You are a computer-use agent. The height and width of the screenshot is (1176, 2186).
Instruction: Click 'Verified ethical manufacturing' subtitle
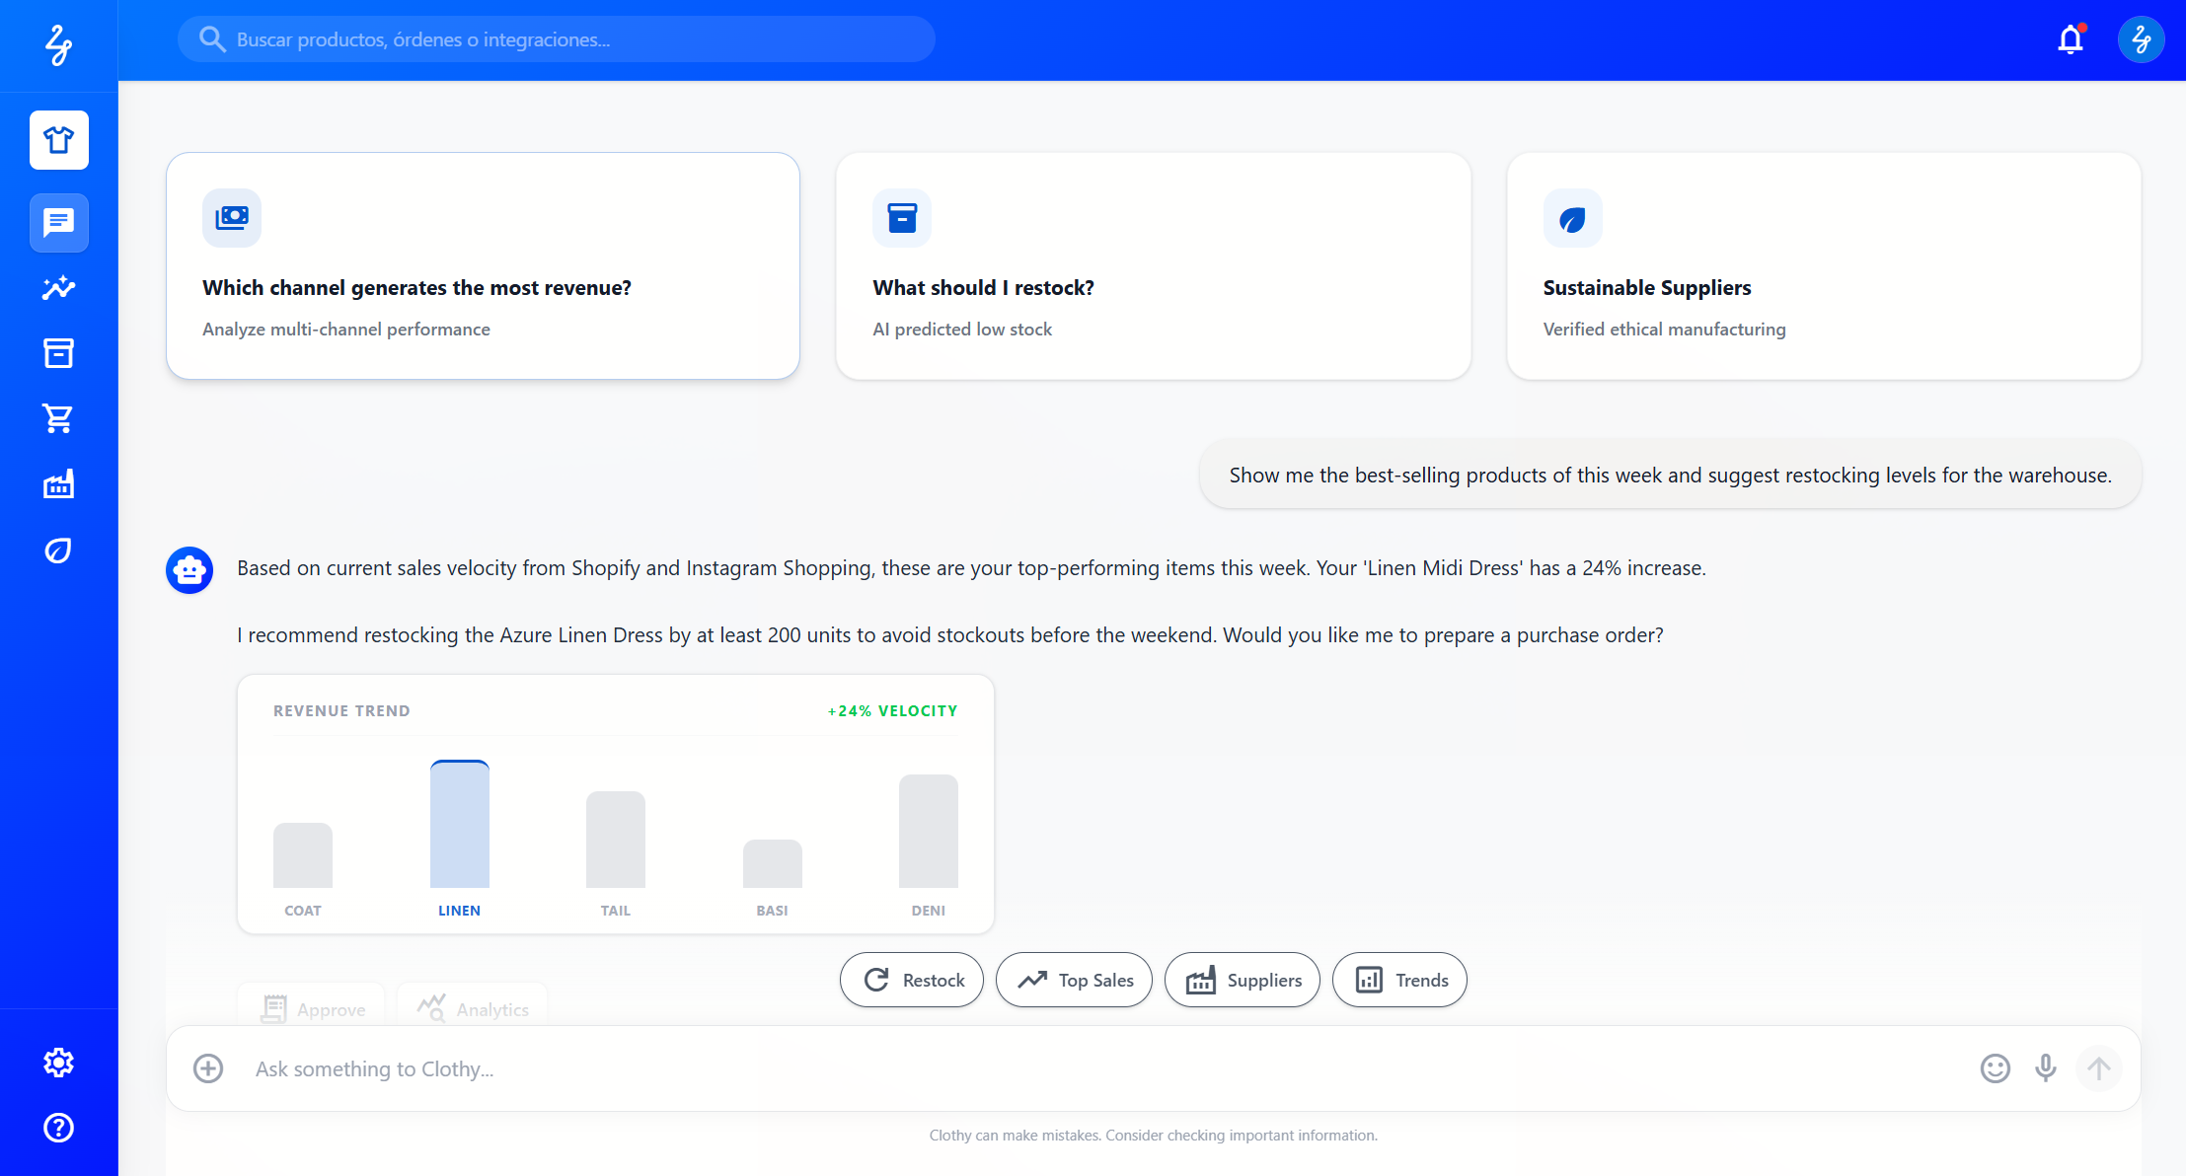point(1665,330)
